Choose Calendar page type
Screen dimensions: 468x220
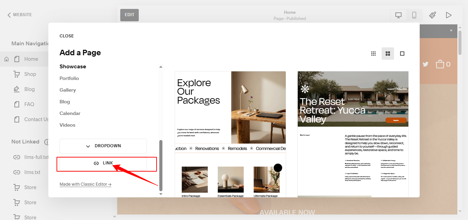[x=70, y=113]
